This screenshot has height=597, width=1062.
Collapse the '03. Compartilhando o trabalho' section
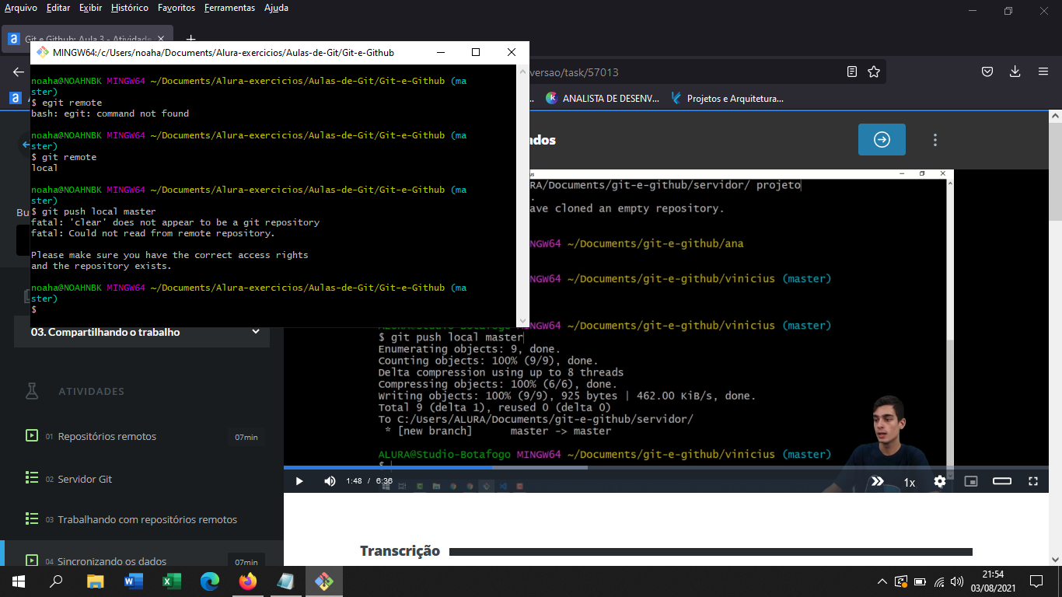[257, 331]
